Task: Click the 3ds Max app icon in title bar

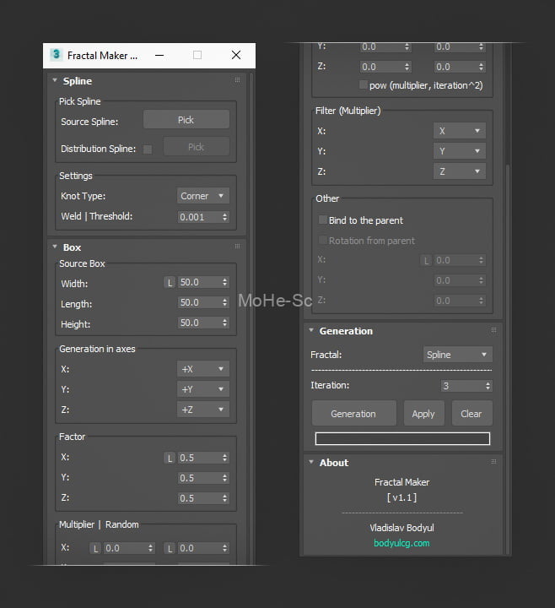Action: (x=57, y=55)
